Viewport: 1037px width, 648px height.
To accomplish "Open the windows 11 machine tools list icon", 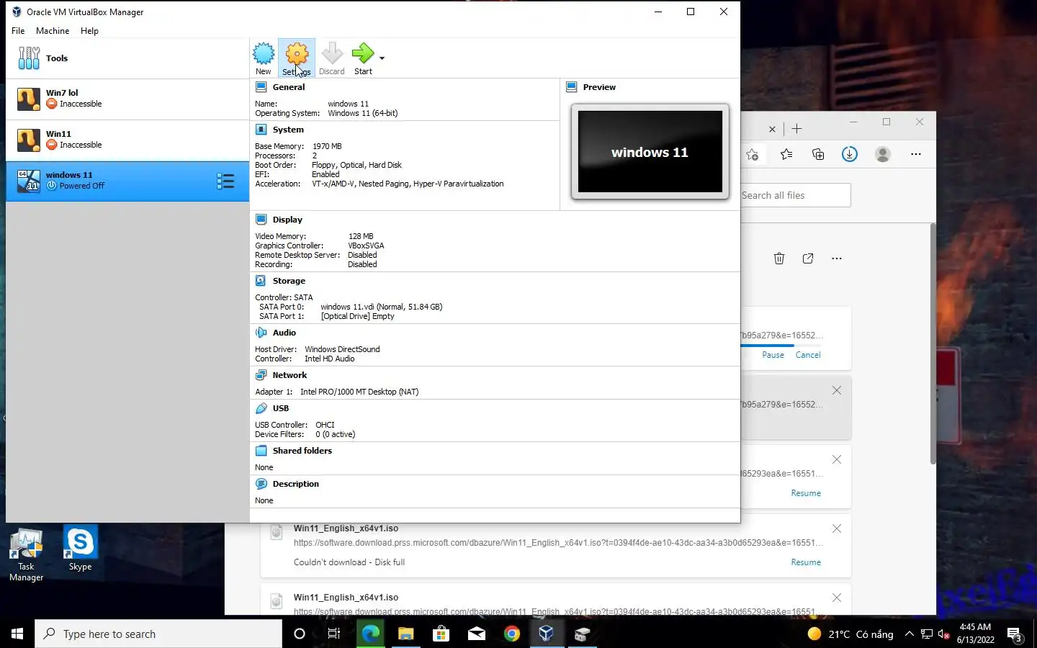I will tap(225, 181).
